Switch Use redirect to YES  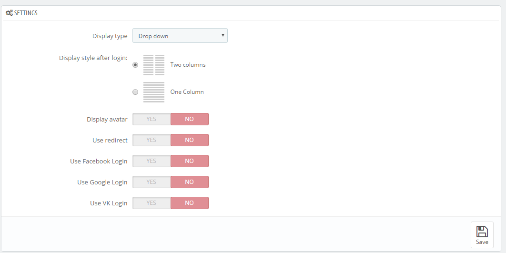click(x=152, y=140)
